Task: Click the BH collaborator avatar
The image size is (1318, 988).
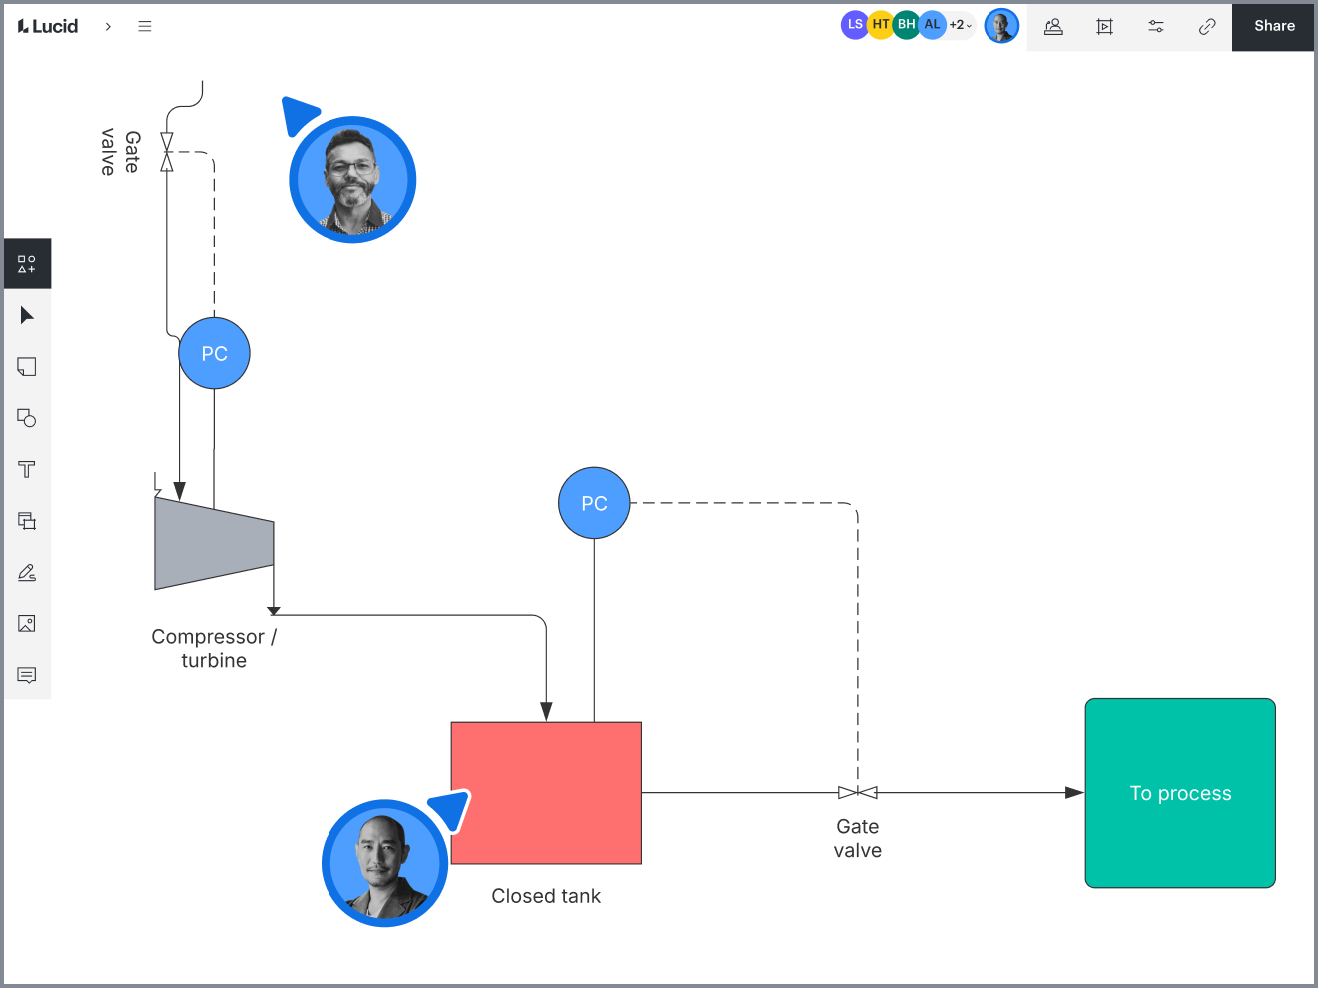Action: coord(906,25)
